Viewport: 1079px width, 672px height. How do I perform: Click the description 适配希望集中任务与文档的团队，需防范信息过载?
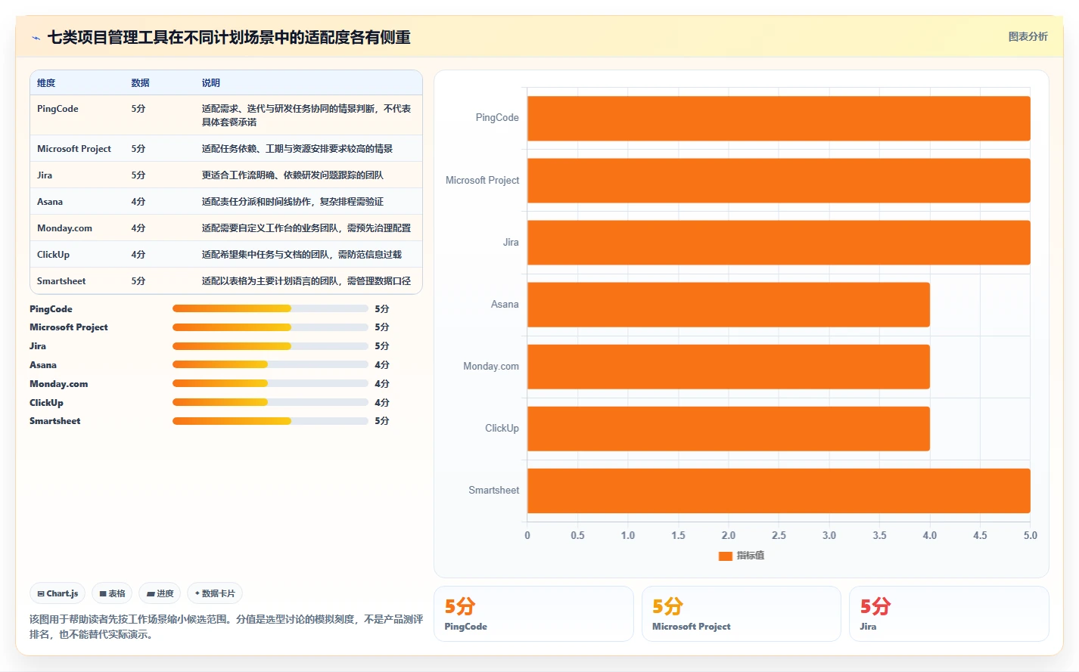(302, 255)
